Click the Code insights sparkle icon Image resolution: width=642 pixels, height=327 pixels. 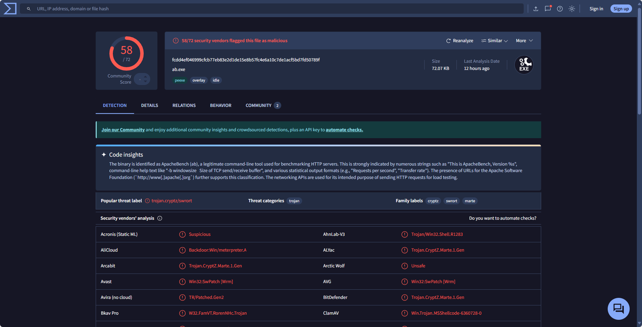104,155
